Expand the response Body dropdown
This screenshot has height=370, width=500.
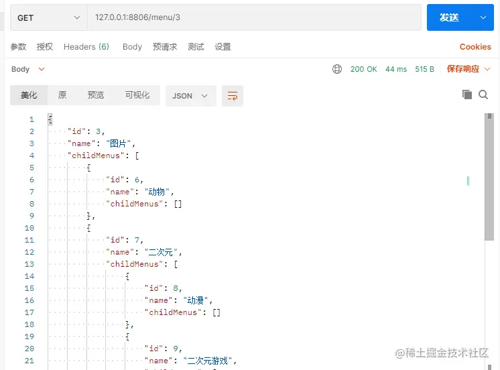27,69
